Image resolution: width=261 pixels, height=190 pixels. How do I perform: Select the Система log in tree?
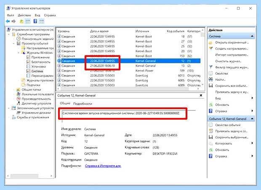point(37,71)
